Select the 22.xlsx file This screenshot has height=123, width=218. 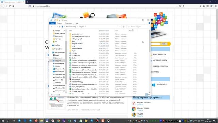pyautogui.click(x=74, y=58)
